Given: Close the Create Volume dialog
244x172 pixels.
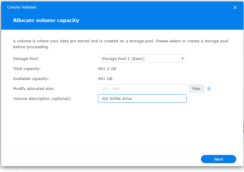Looking at the screenshot, I should 235,7.
